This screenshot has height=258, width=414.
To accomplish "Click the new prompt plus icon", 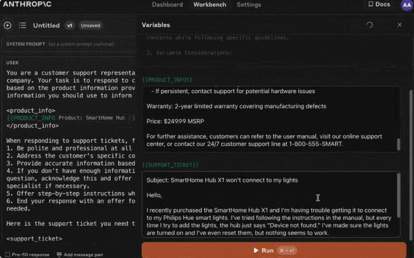I will tap(7, 25).
